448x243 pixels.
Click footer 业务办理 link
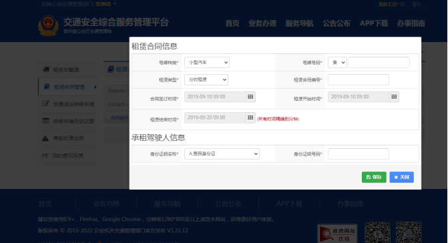click(x=106, y=204)
